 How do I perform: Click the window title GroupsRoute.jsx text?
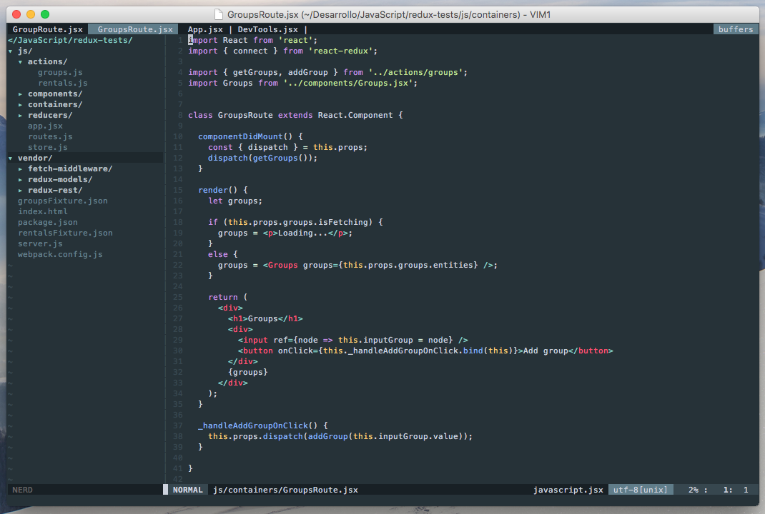pos(265,14)
